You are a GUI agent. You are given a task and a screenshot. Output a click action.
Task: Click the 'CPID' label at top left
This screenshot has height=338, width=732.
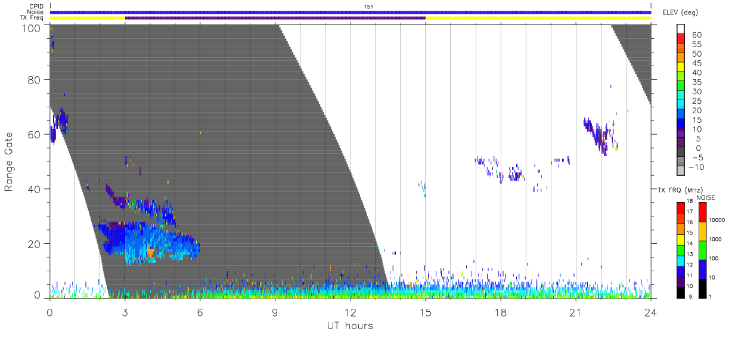point(37,7)
